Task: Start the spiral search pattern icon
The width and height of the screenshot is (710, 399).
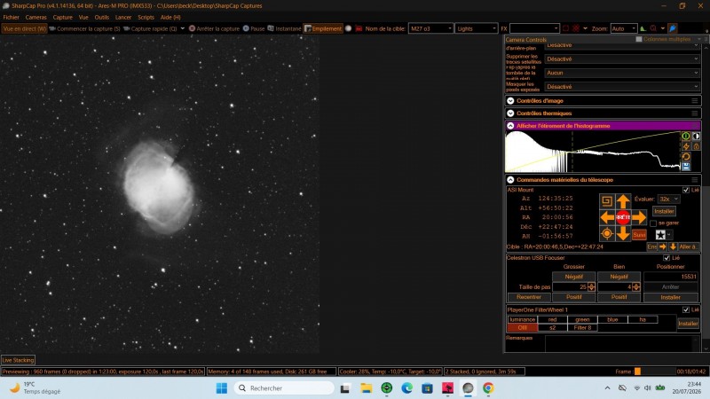Action: coord(607,201)
